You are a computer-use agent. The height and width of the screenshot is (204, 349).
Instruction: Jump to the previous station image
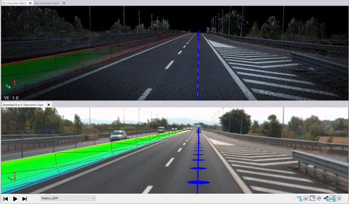coord(6,199)
